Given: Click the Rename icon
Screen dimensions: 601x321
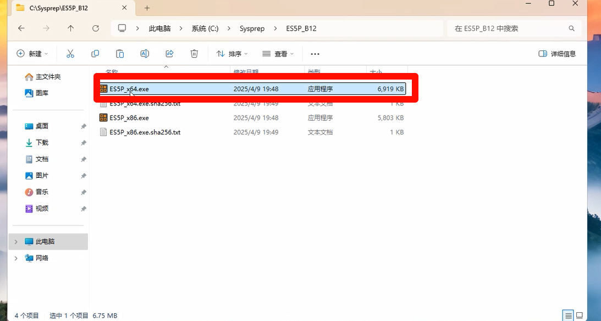Looking at the screenshot, I should pyautogui.click(x=144, y=53).
